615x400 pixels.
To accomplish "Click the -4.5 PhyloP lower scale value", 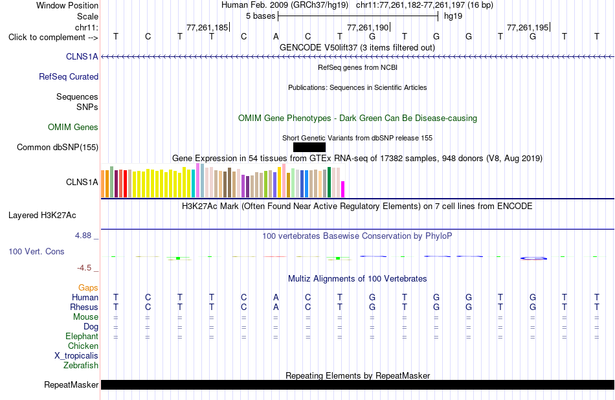I will [84, 268].
